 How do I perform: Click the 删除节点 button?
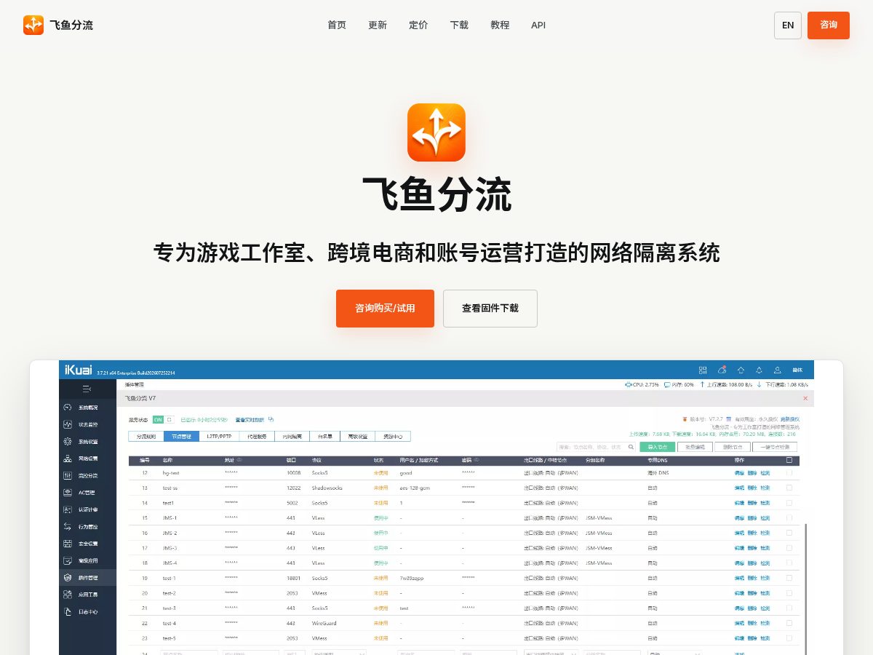[732, 447]
